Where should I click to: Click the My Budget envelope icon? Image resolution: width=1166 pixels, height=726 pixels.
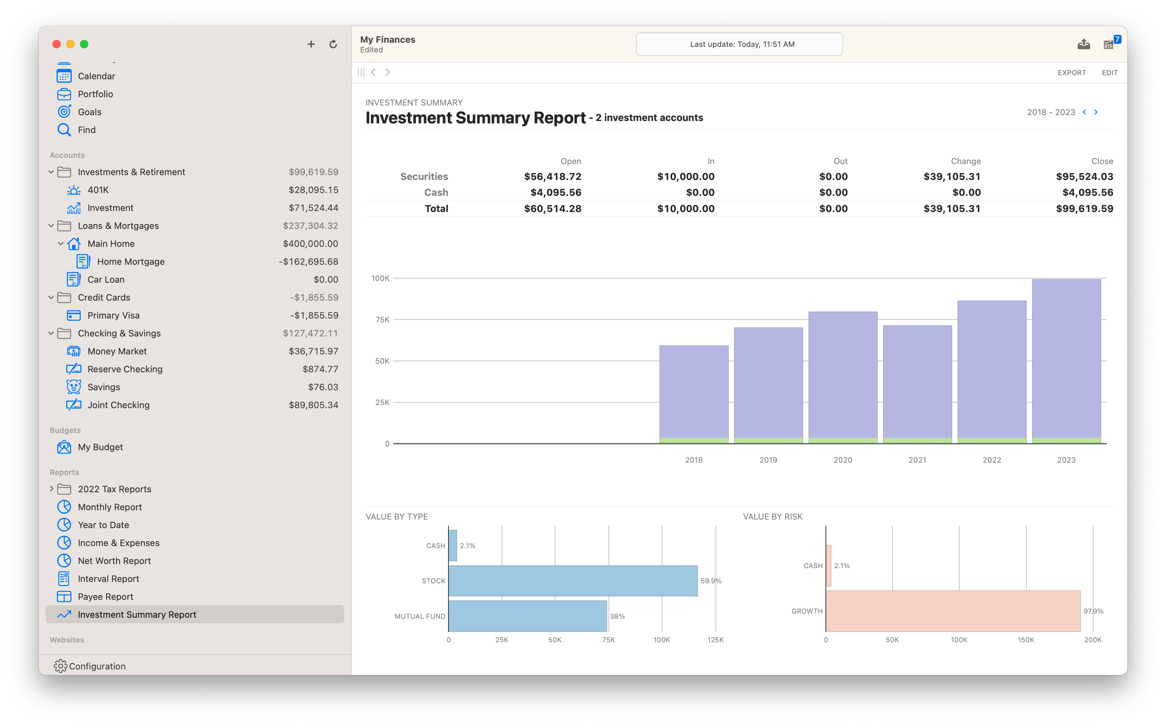64,447
